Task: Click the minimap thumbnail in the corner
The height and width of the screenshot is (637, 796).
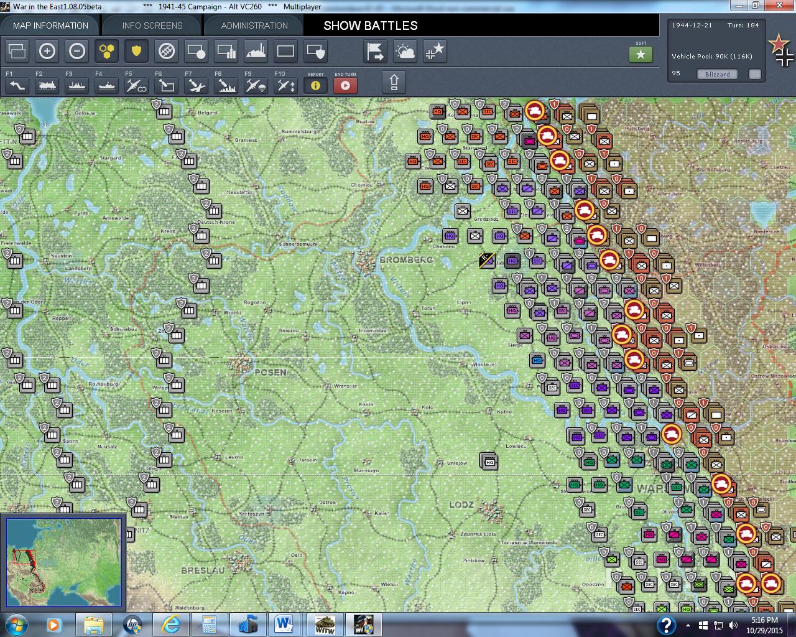Action: pos(63,562)
